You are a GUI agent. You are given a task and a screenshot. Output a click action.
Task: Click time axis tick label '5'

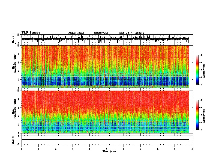[107, 149]
